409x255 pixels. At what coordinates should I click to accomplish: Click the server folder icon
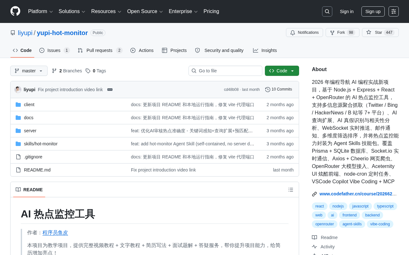click(x=18, y=131)
